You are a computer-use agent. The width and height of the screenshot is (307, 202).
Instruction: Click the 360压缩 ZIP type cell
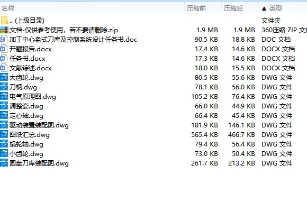click(284, 30)
